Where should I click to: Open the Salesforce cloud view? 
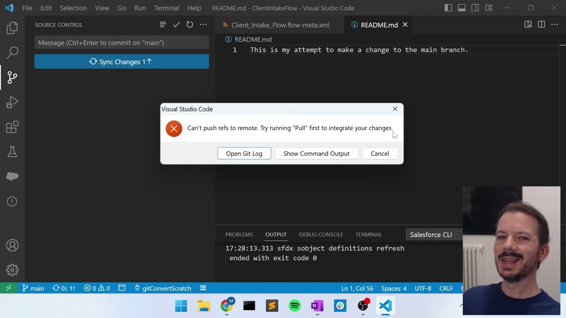(x=12, y=177)
